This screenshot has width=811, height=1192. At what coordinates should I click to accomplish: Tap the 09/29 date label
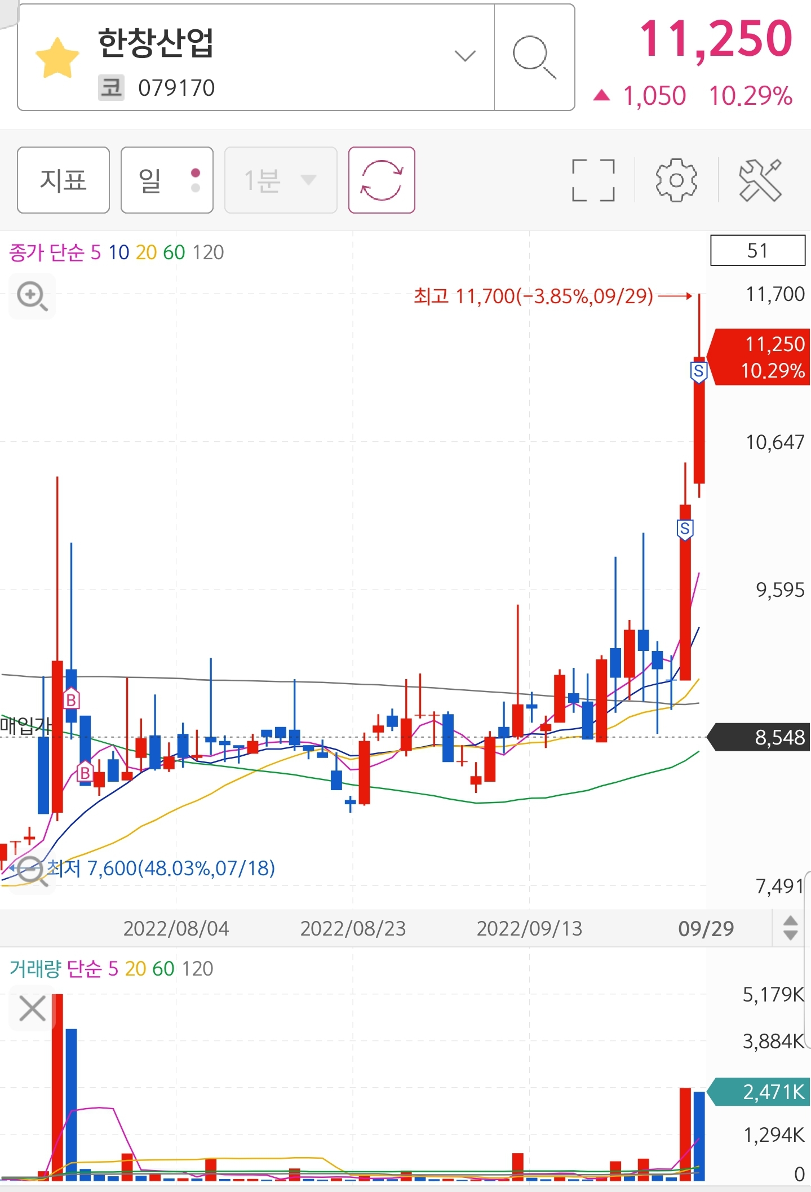click(706, 928)
